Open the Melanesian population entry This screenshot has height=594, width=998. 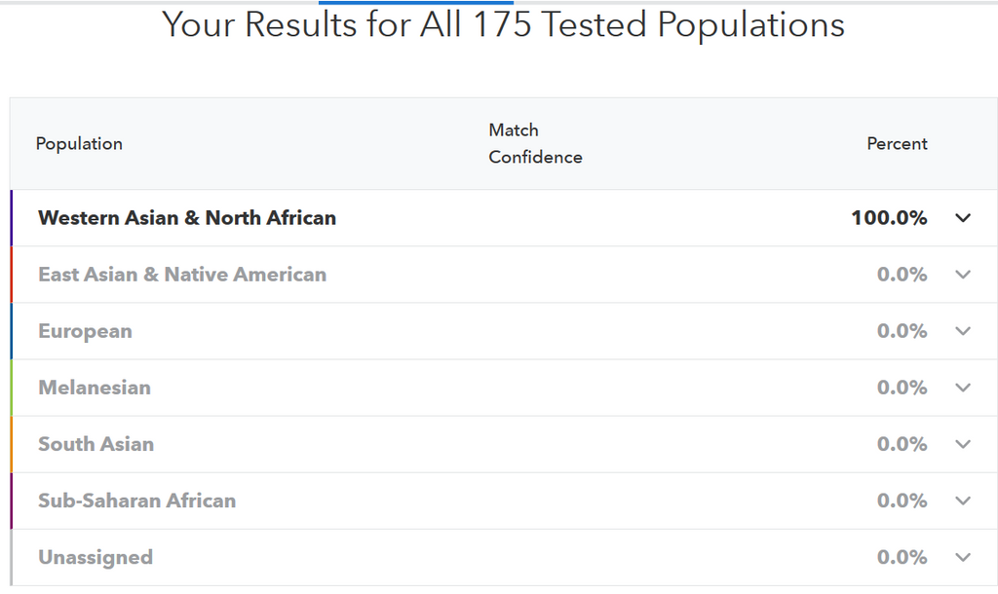click(95, 388)
